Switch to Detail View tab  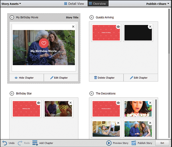point(74,4)
